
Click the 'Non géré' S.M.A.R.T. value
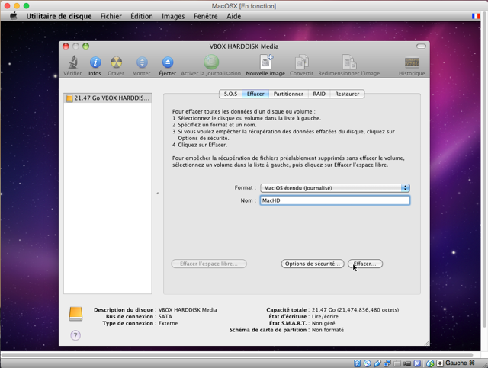pos(323,323)
